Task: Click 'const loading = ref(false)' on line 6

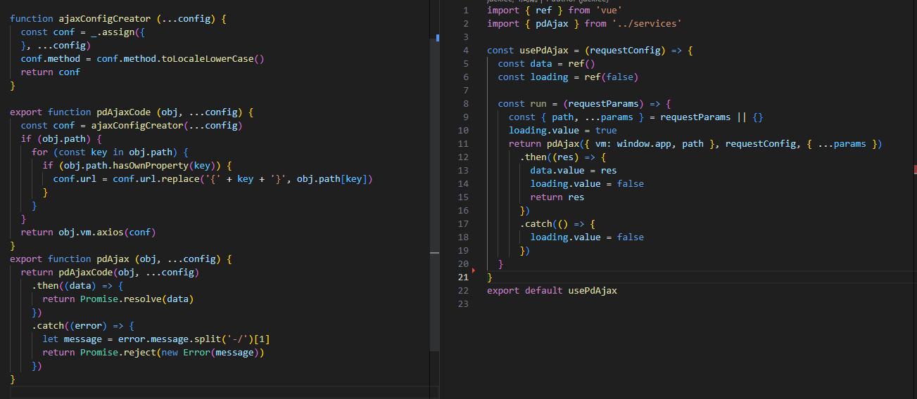Action: point(568,77)
